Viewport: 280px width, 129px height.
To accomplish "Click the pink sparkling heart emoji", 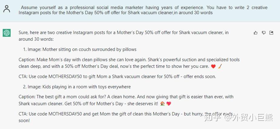I will (x=169, y=104).
